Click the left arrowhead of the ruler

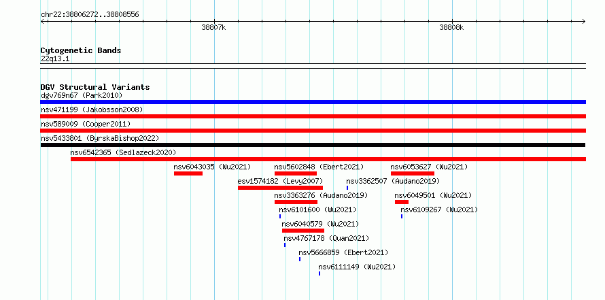point(42,22)
